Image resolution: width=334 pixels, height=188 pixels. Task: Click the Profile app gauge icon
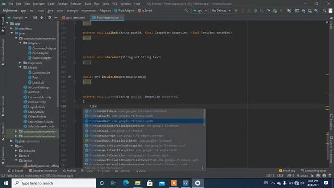(x=268, y=10)
